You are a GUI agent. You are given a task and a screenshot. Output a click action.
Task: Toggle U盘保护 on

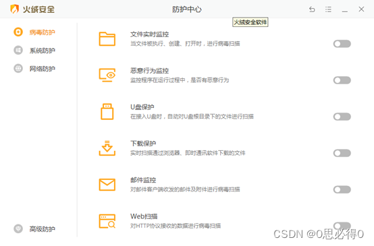point(342,117)
